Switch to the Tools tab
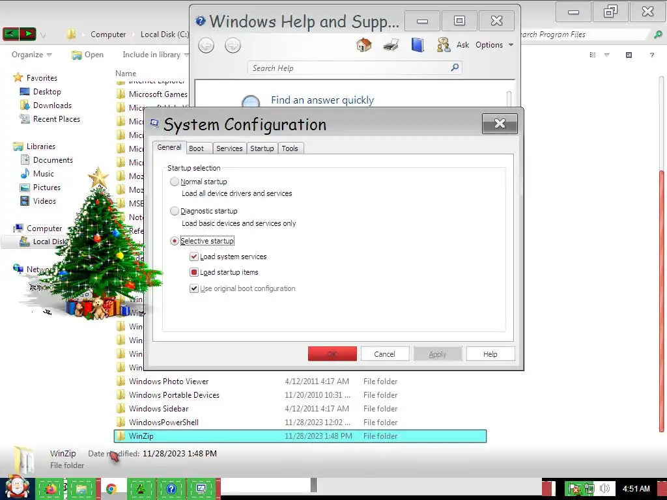Viewport: 667px width, 500px height. [x=290, y=148]
